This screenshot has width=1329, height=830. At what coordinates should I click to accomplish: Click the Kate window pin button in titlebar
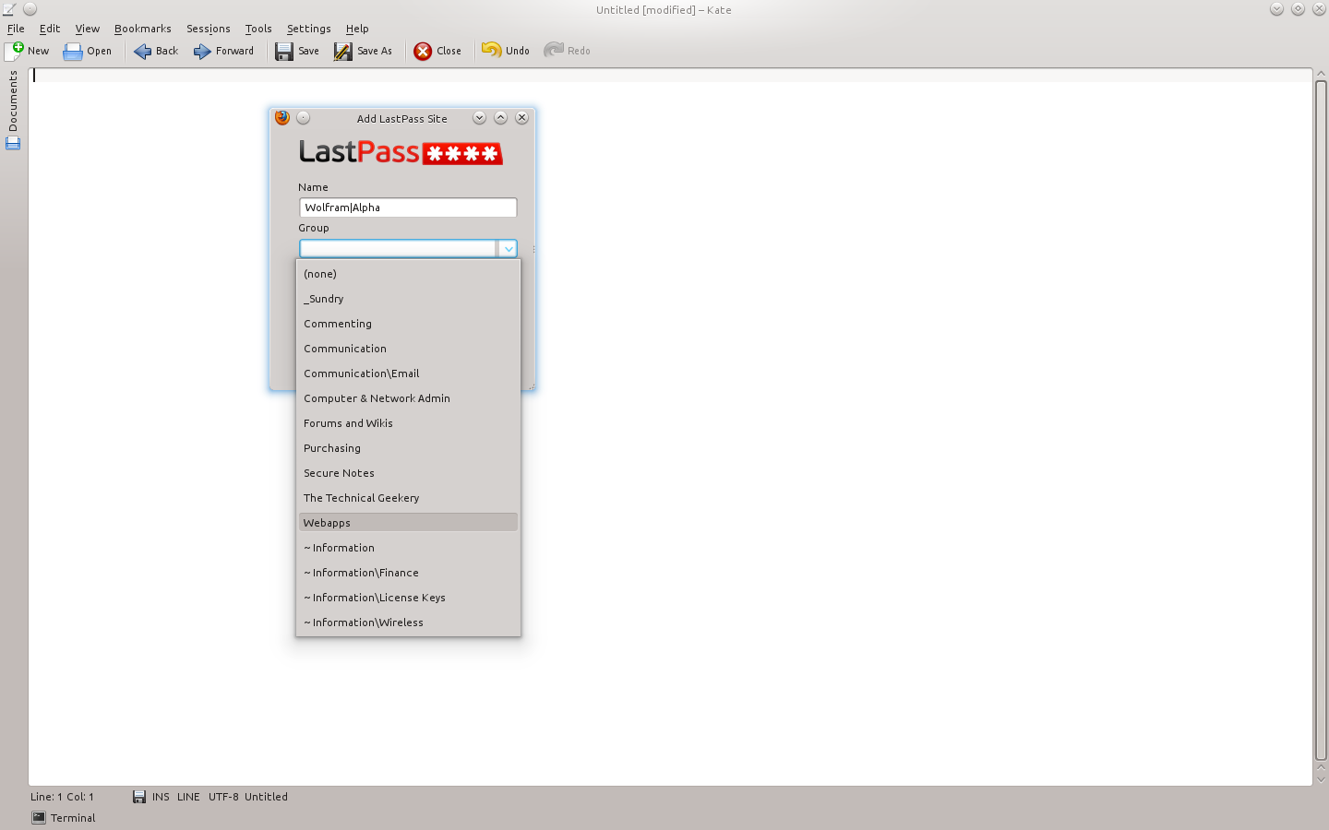[30, 9]
